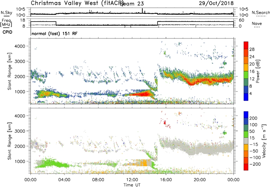The width and height of the screenshot is (270, 187).
Task: Click the 'N.Search' legend label
Action: 261,12
